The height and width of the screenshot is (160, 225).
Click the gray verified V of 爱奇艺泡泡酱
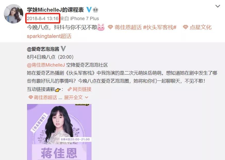point(63,49)
